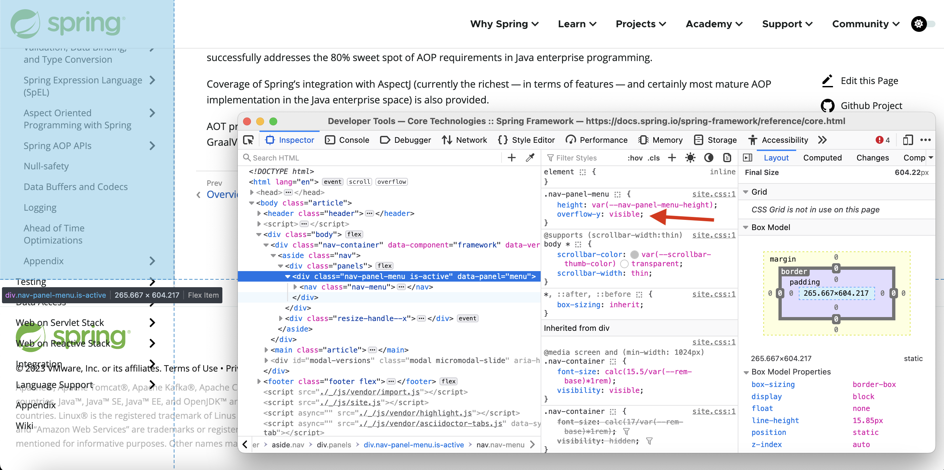Toggle .cls class panel
Viewport: 944px width, 470px height.
pos(653,158)
